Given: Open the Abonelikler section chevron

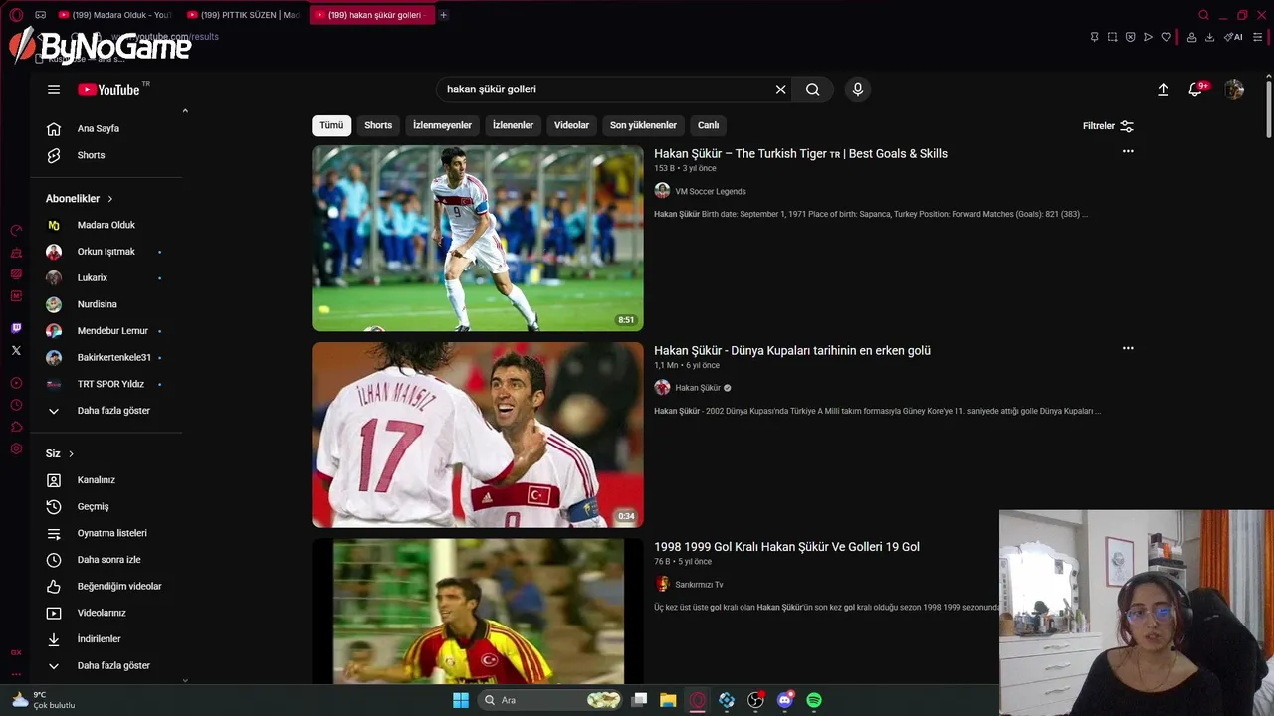Looking at the screenshot, I should pyautogui.click(x=109, y=199).
